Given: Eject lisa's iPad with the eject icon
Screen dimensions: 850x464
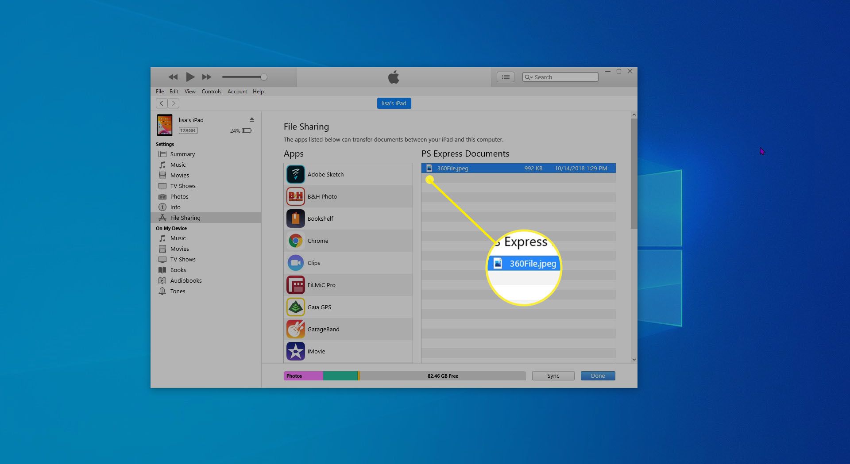Looking at the screenshot, I should 252,120.
